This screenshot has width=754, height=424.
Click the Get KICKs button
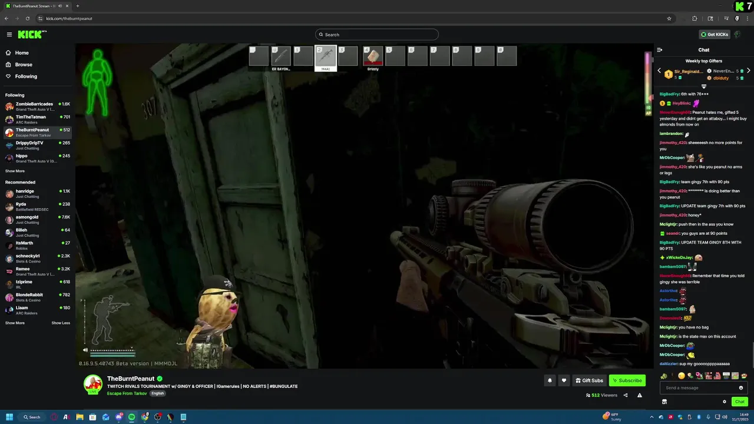[715, 35]
